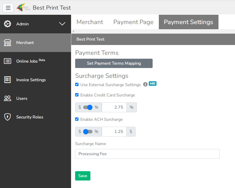Toggle Use External Surcharge Settings checkbox

point(77,85)
